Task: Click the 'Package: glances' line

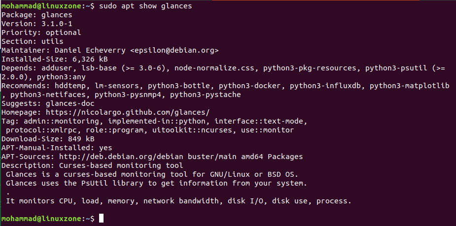Action: coord(36,15)
